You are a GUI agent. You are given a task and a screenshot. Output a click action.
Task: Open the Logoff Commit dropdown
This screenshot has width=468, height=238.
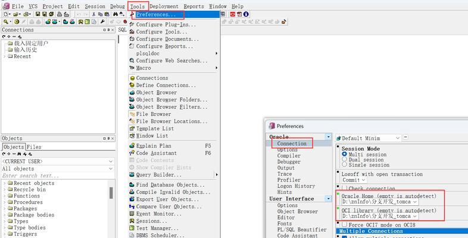pyautogui.click(x=363, y=180)
